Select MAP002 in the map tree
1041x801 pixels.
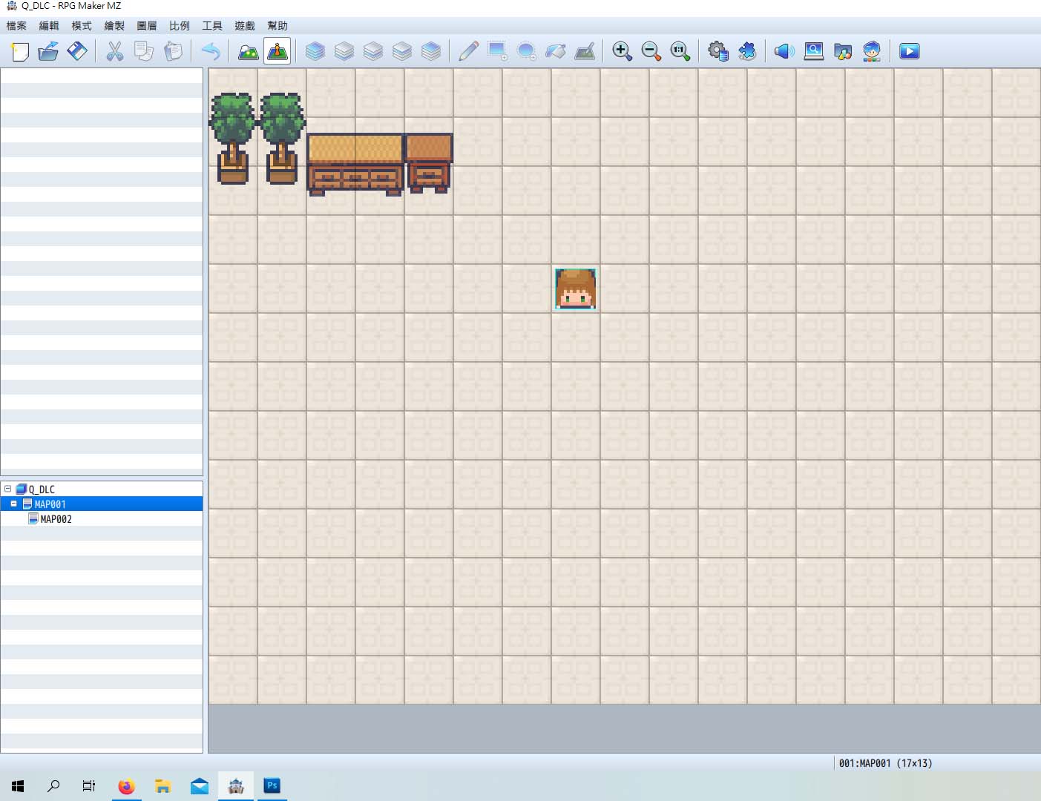click(x=56, y=519)
